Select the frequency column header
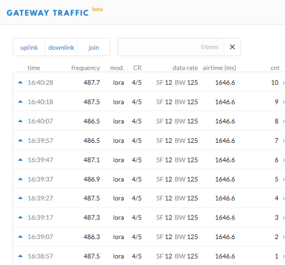 pyautogui.click(x=86, y=68)
